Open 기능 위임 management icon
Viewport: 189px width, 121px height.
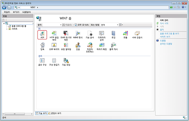(x=66, y=62)
